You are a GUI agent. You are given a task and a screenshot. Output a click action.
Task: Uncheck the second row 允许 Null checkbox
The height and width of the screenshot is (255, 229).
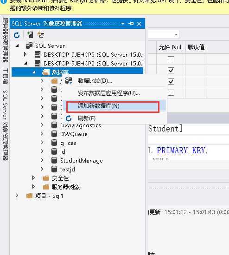171,71
